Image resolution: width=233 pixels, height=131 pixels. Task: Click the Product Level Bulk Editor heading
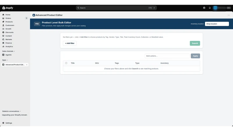pyautogui.click(x=57, y=23)
